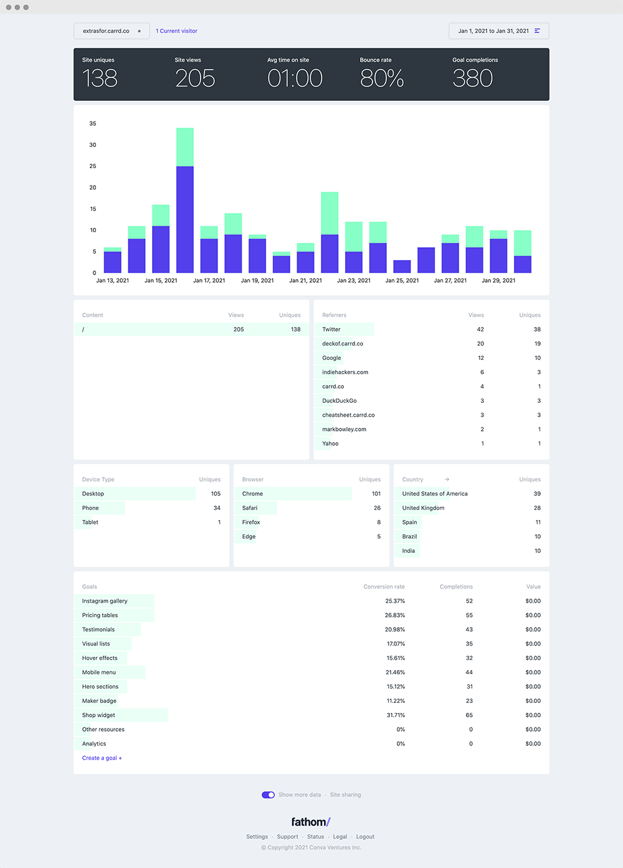The height and width of the screenshot is (868, 623).
Task: Select the Testimonials goal row
Action: pyautogui.click(x=311, y=630)
